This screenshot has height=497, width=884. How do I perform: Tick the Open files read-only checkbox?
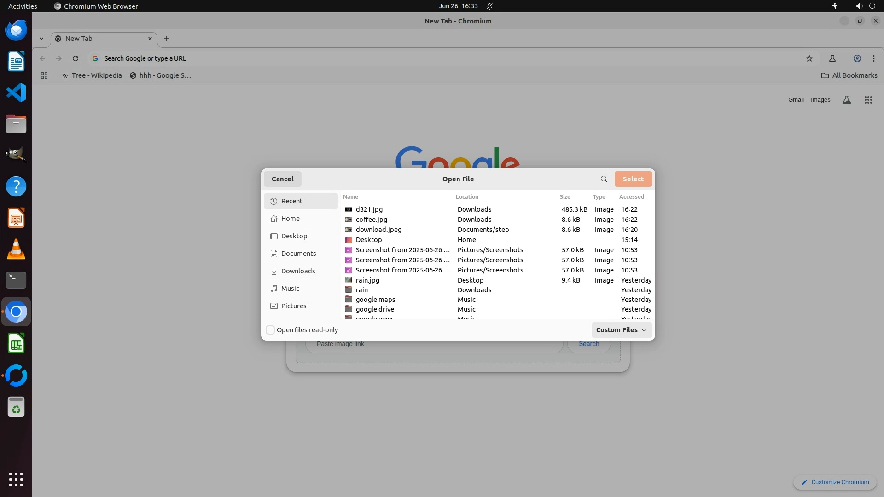point(270,330)
